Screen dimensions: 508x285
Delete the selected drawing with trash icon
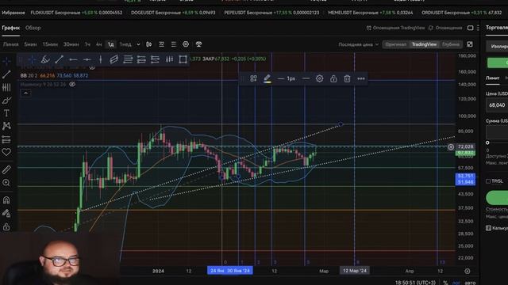pos(347,78)
